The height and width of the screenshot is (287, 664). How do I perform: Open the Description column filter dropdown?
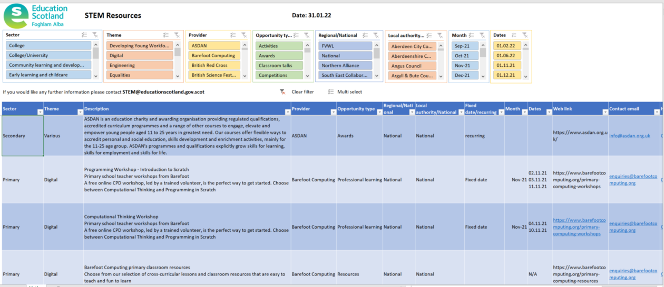pos(288,112)
